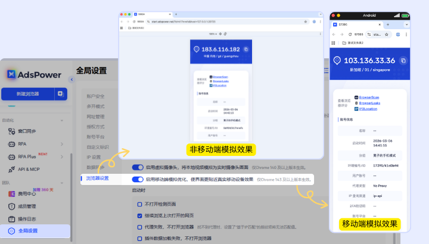Open the RPA sidebar item
The height and width of the screenshot is (244, 429).
tap(22, 144)
